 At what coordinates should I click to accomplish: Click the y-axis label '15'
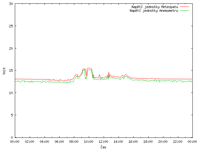point(11,70)
